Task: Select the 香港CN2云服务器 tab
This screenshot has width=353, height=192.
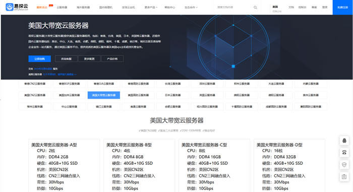Action: coord(35,84)
